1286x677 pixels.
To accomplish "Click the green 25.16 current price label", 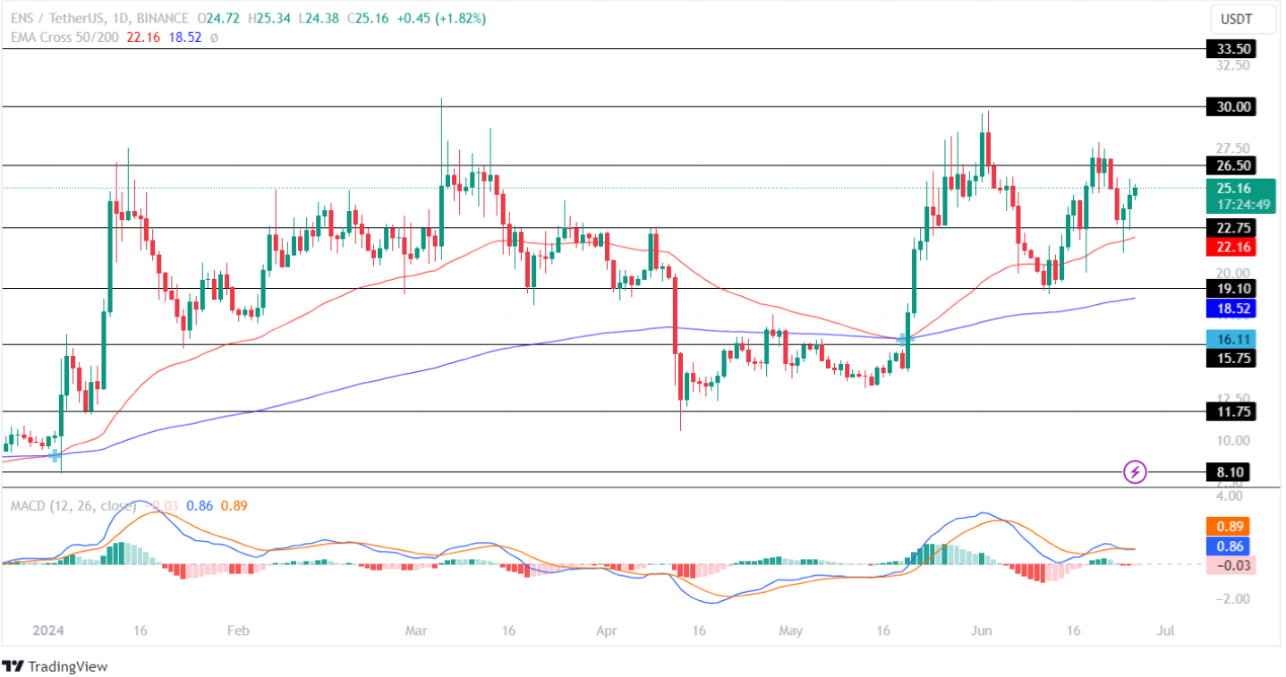I will 1233,188.
